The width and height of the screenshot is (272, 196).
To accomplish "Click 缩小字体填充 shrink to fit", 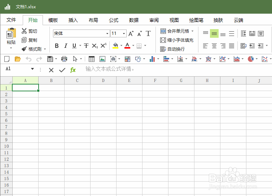I will coord(177,40).
